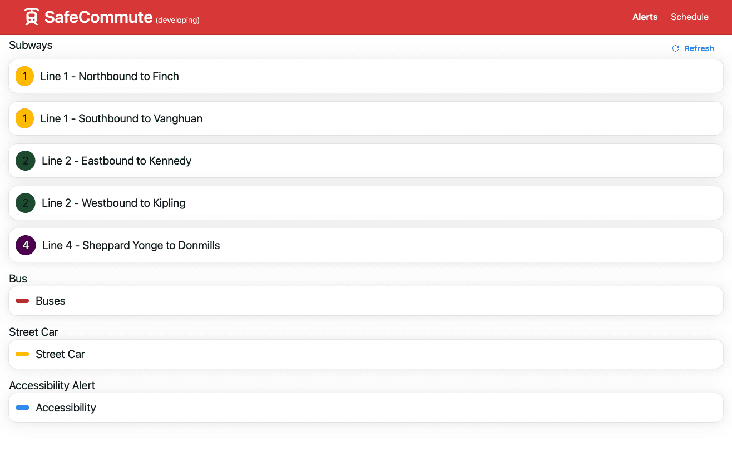
Task: Click the red bus indicator pill
Action: 22,300
